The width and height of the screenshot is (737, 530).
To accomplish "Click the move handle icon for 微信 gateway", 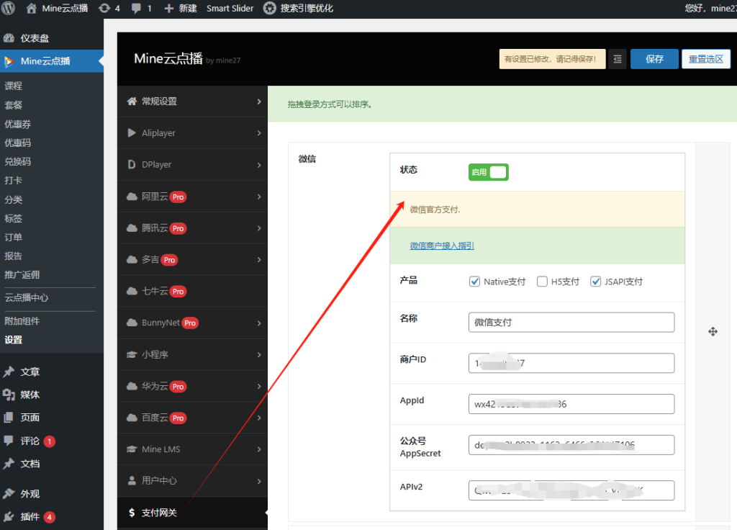I will 713,331.
